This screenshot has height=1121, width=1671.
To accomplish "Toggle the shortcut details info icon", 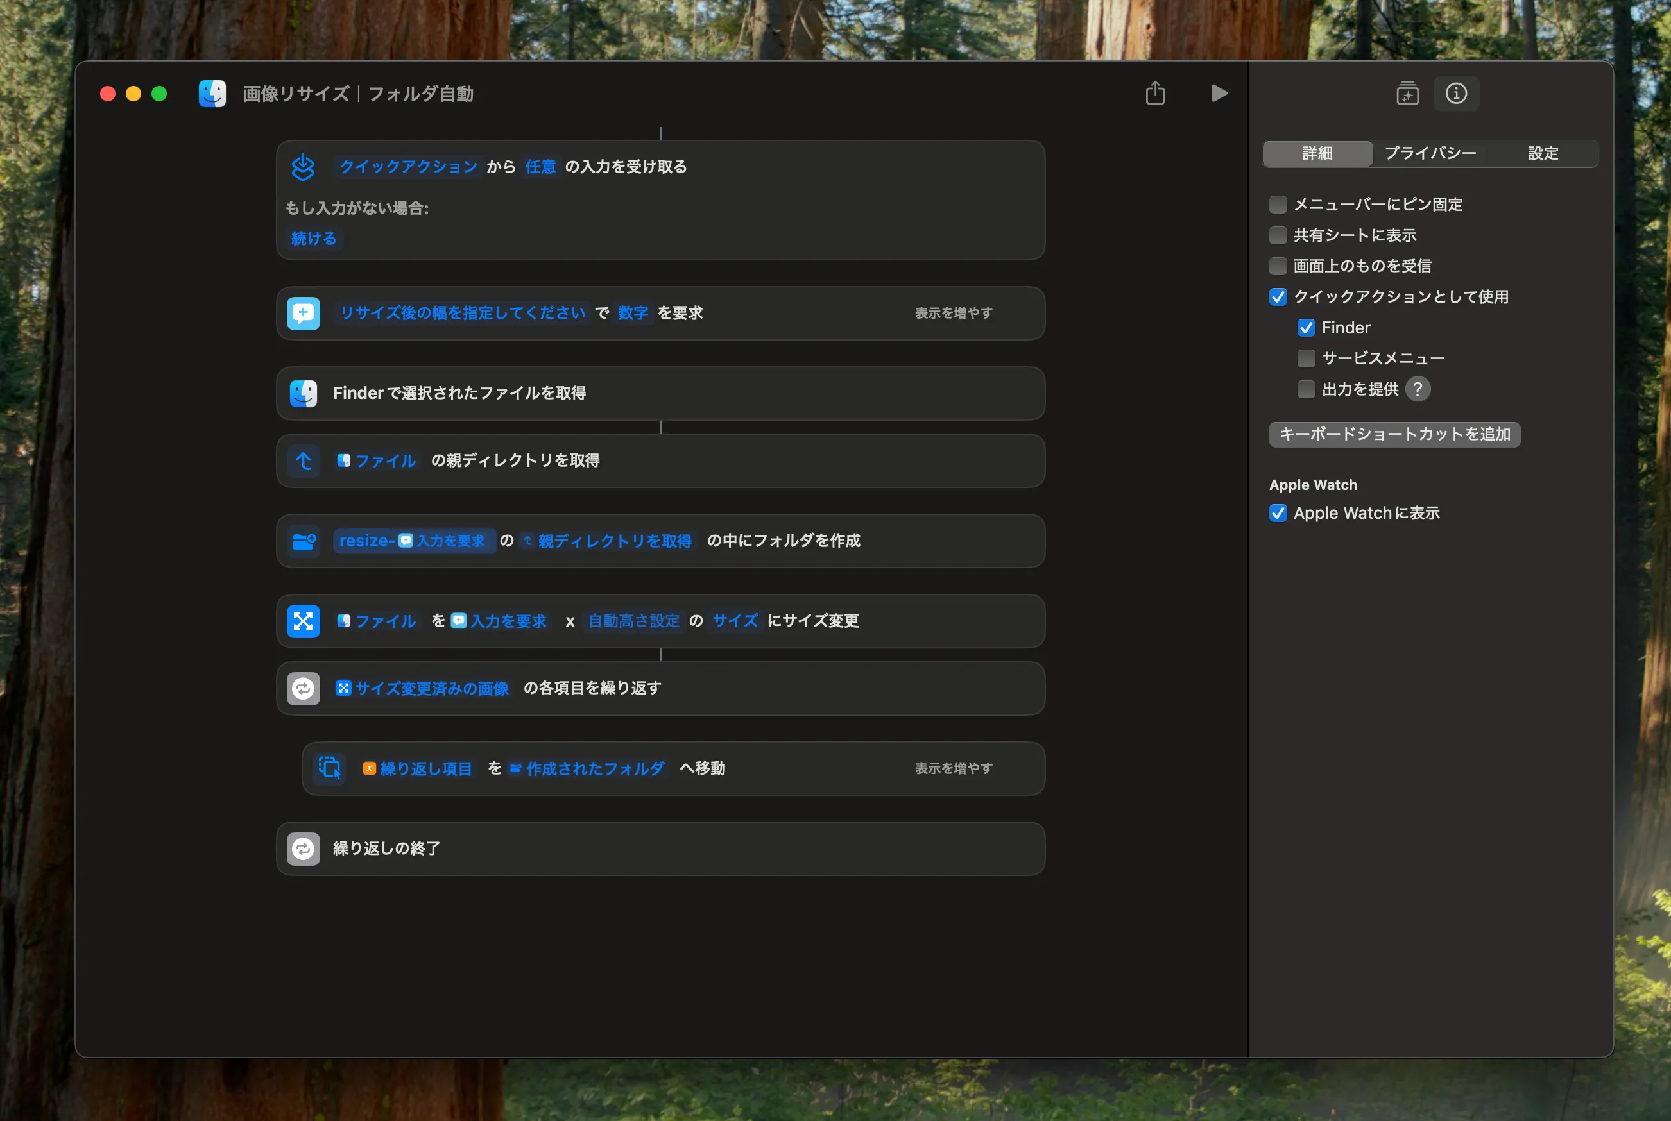I will 1455,94.
